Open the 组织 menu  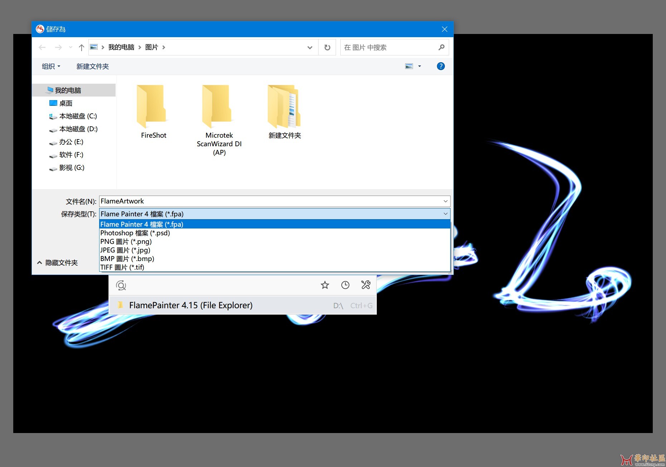51,66
